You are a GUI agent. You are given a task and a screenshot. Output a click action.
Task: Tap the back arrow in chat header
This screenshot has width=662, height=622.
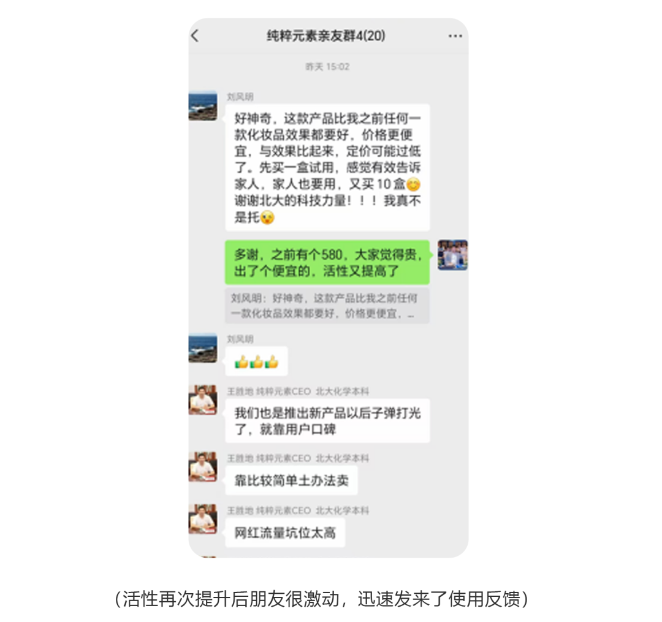(x=195, y=36)
